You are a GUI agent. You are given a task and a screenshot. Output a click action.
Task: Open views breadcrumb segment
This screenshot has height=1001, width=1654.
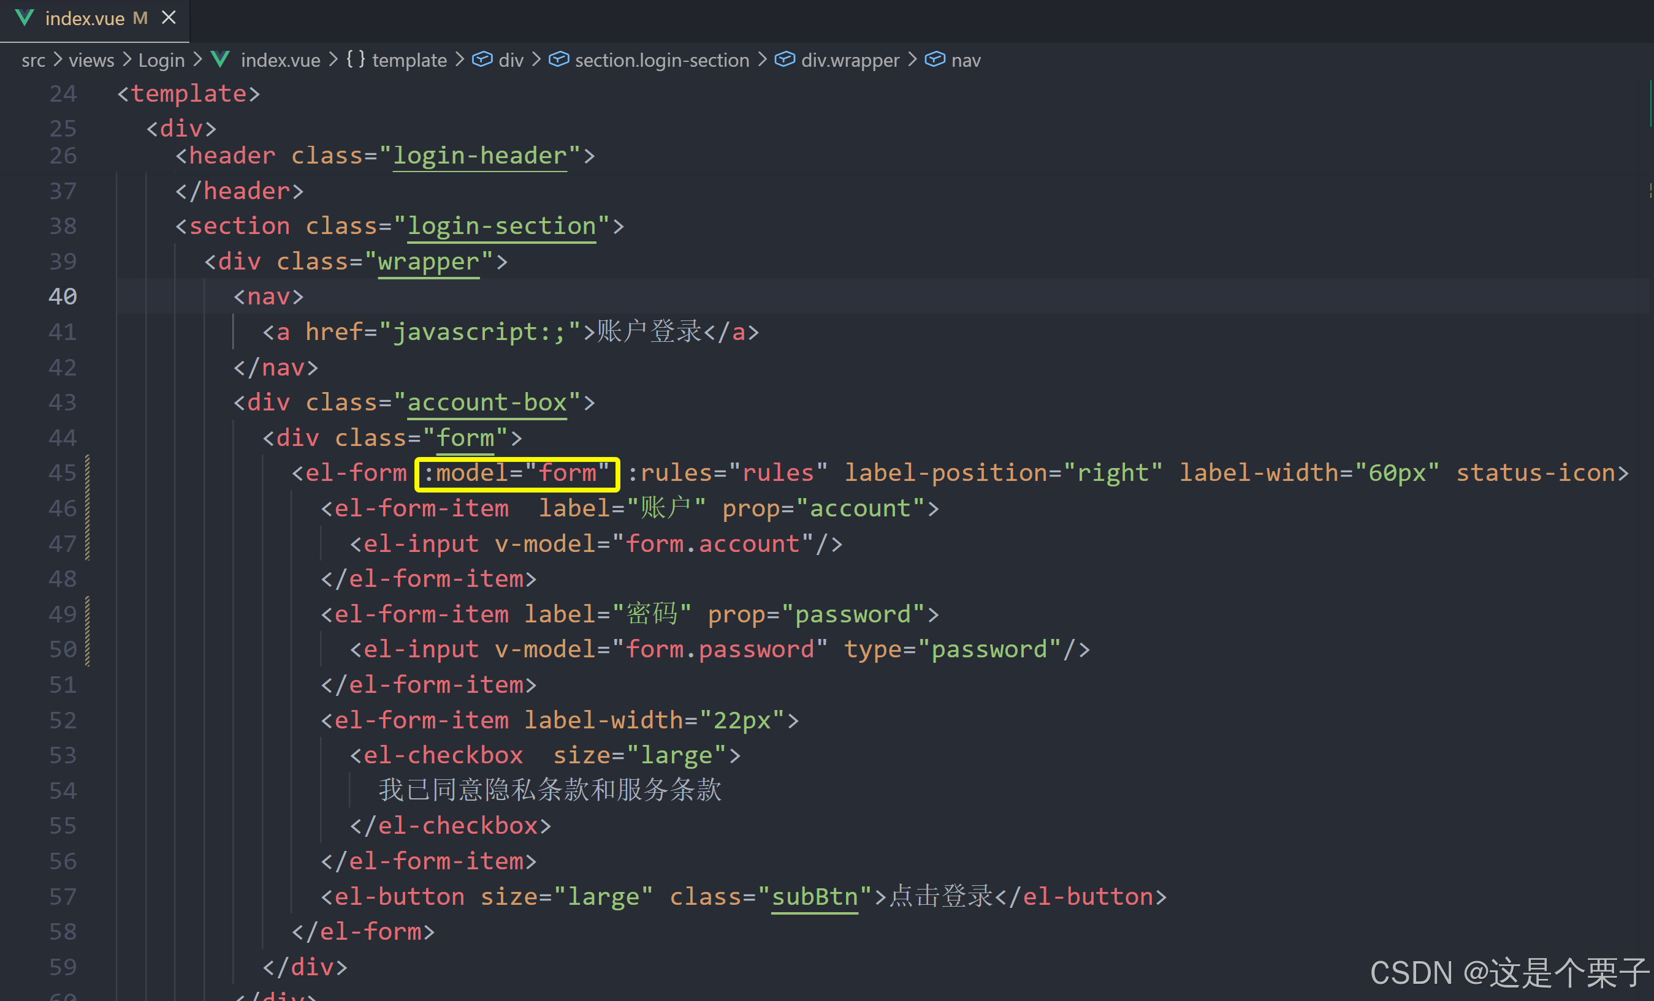click(91, 61)
